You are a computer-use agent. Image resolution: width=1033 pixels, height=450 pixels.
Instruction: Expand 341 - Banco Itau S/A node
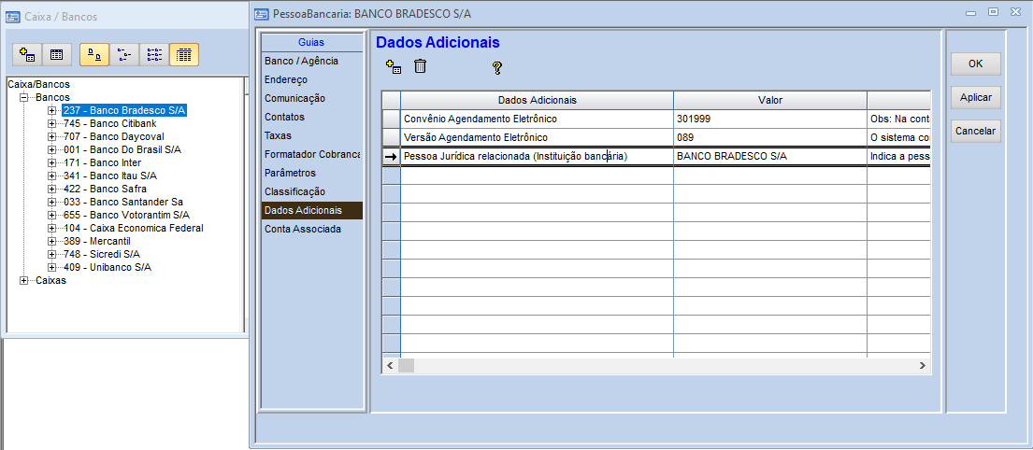pyautogui.click(x=52, y=176)
